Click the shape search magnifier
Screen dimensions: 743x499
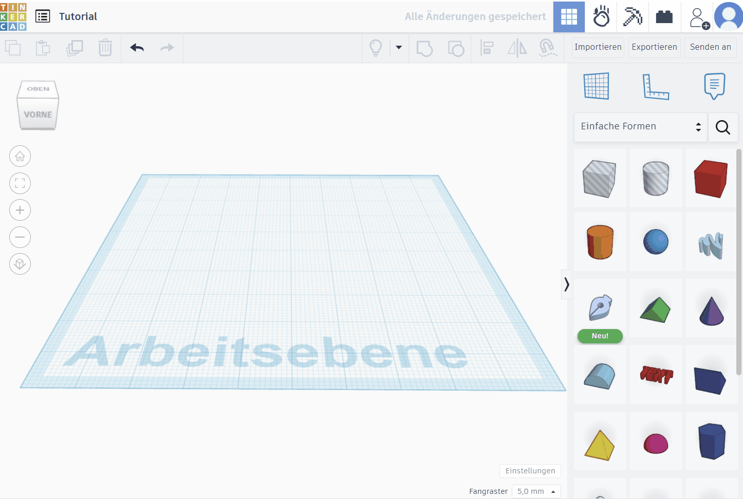point(723,127)
